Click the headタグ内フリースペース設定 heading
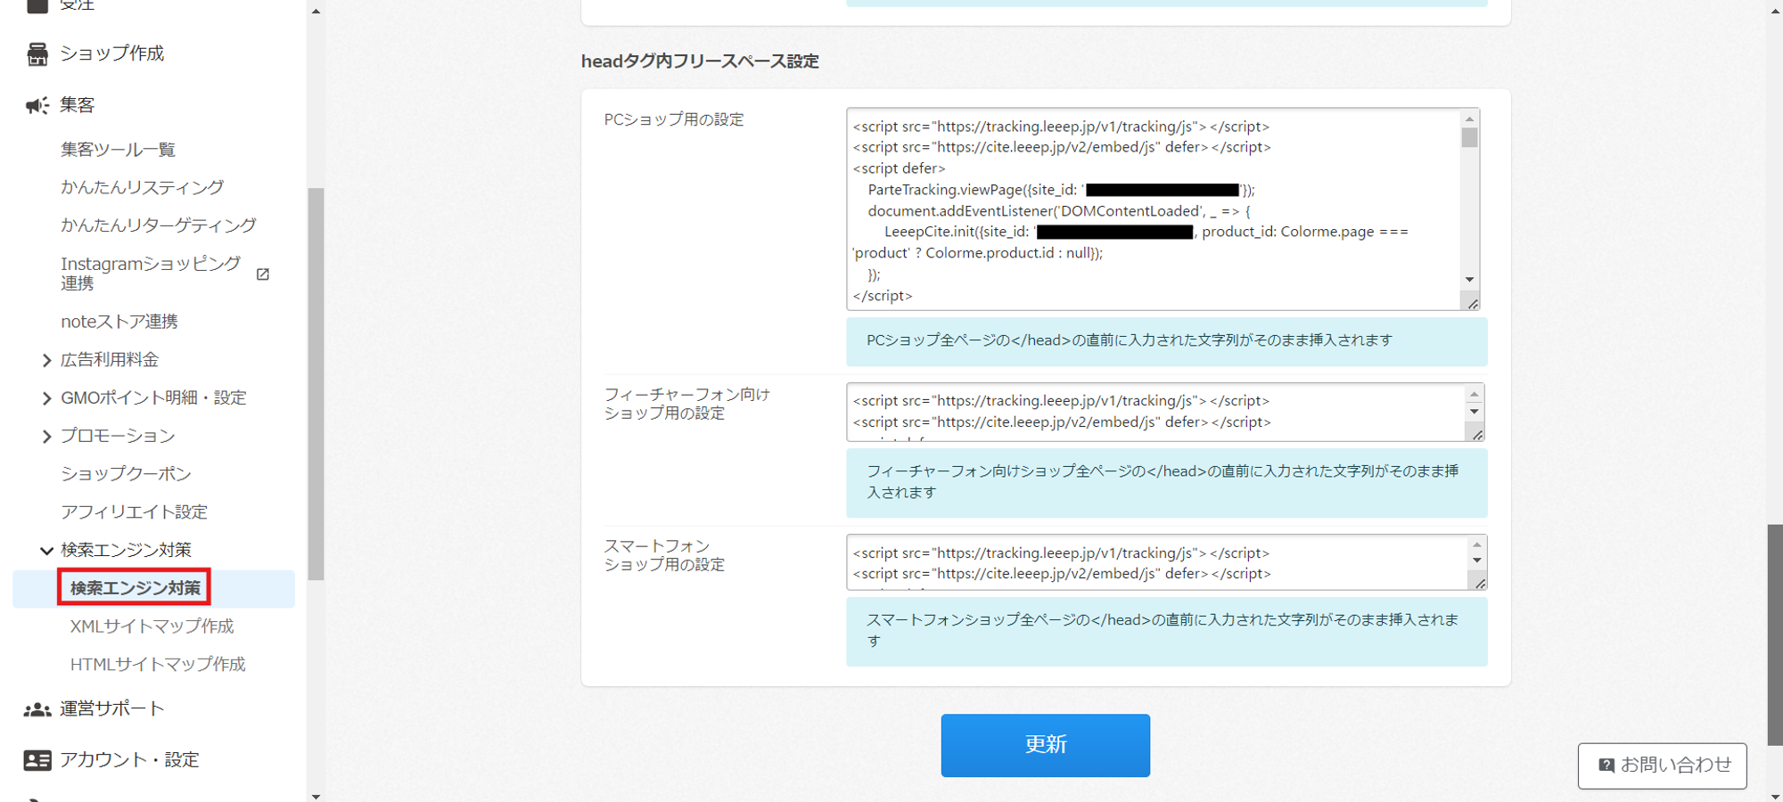This screenshot has width=1783, height=802. pos(700,61)
